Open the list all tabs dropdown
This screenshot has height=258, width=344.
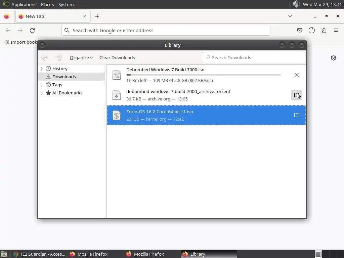(290, 16)
